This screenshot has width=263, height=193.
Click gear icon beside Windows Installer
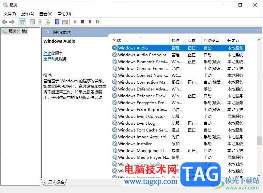[x=115, y=144]
